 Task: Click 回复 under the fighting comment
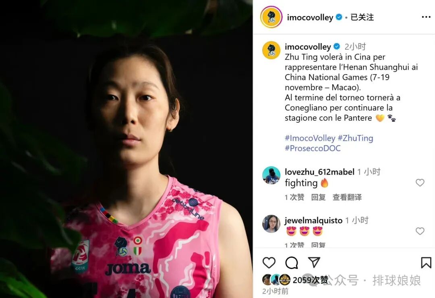click(318, 197)
